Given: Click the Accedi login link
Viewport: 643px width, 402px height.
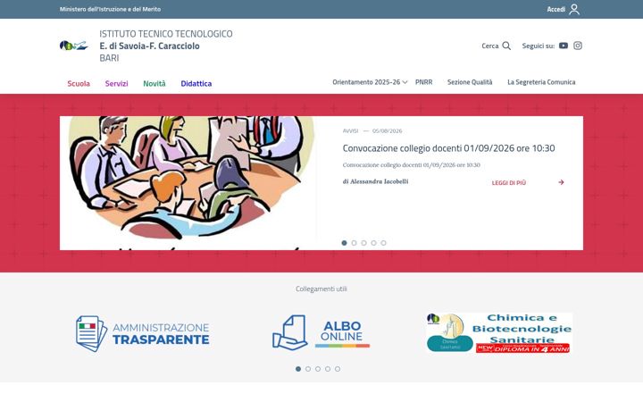Looking at the screenshot, I should tap(556, 9).
